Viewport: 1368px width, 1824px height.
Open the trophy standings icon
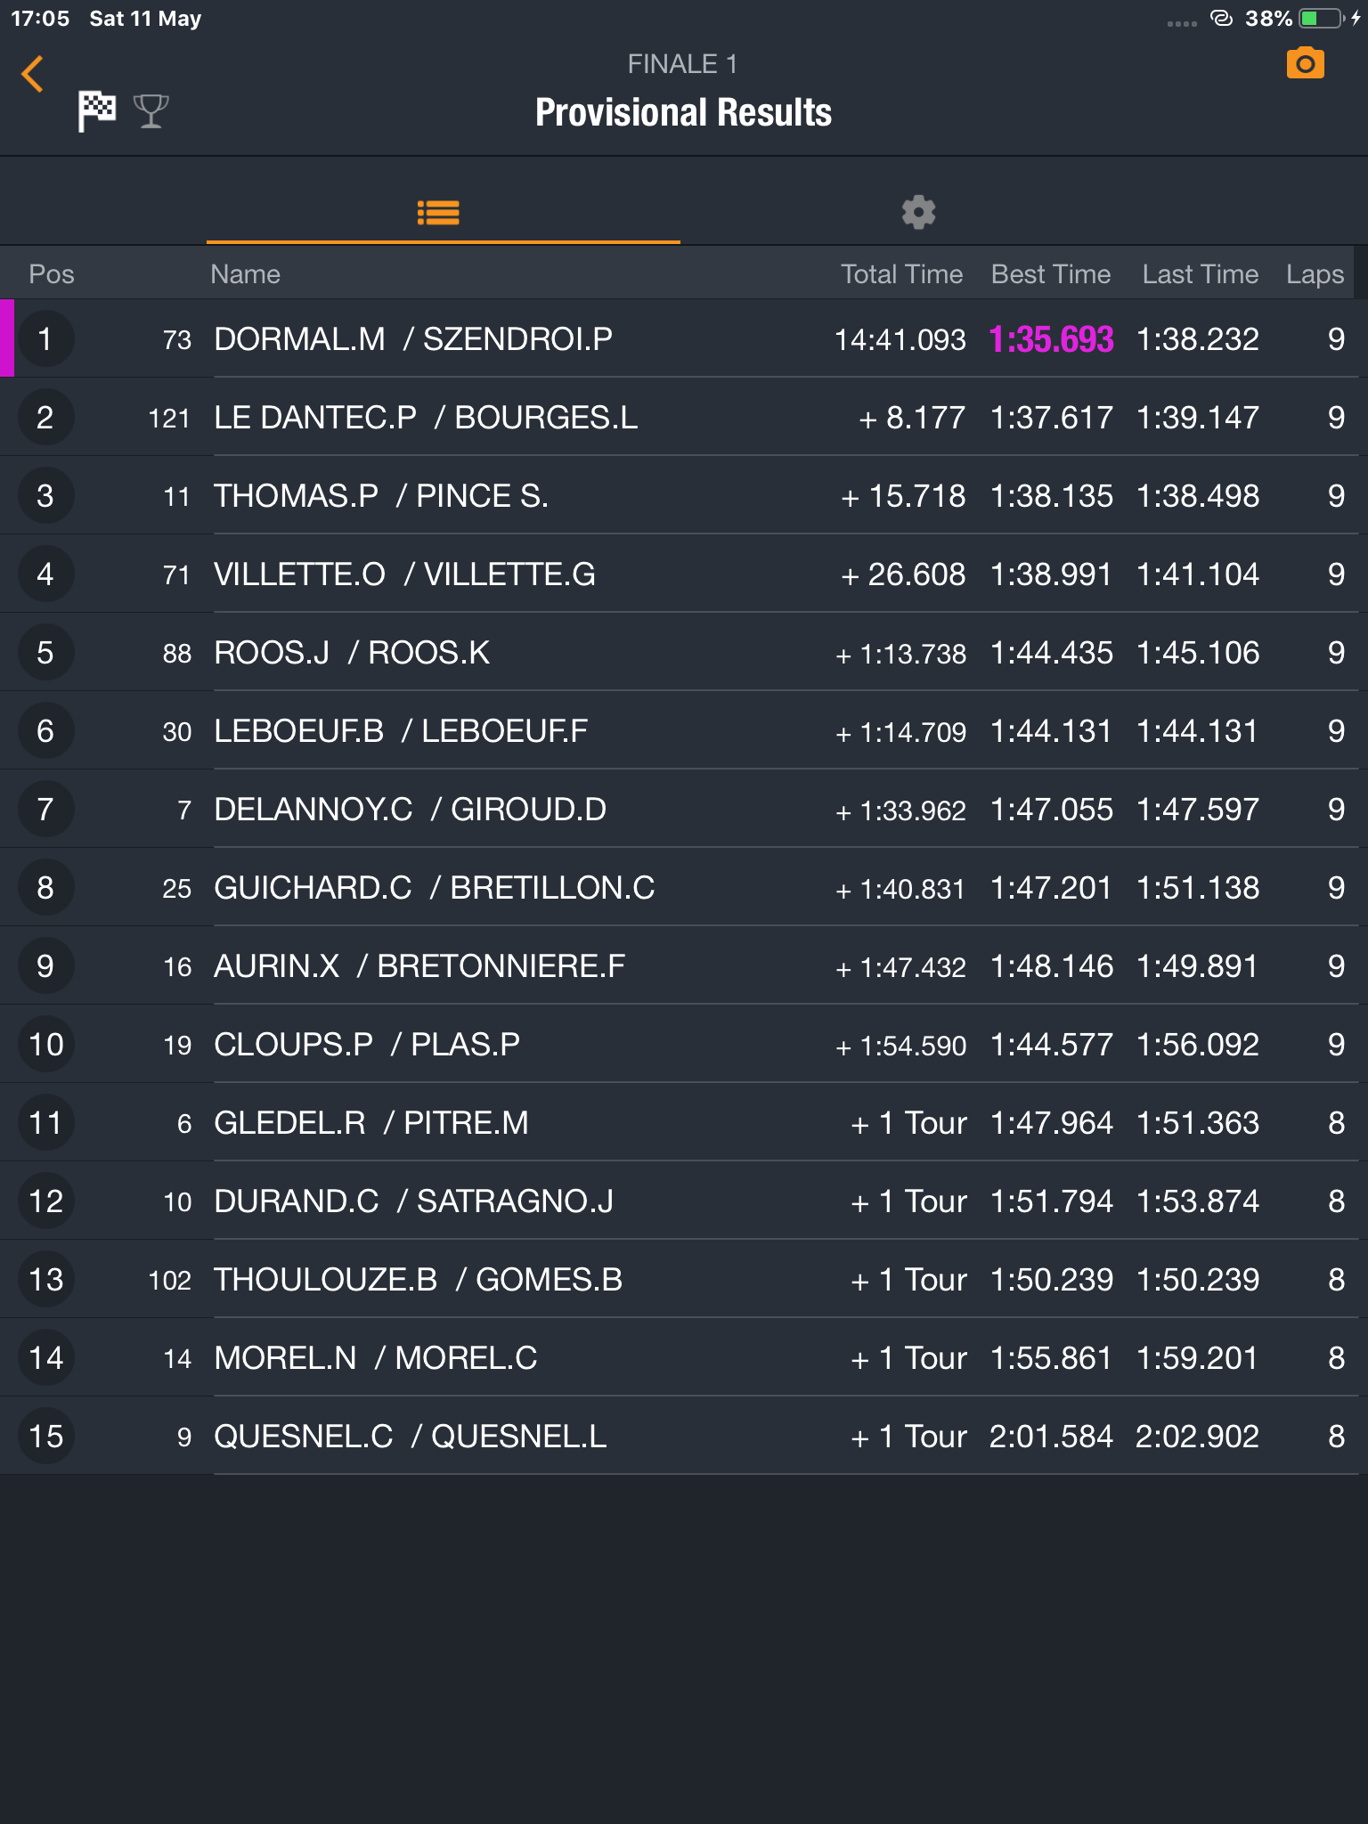click(151, 111)
